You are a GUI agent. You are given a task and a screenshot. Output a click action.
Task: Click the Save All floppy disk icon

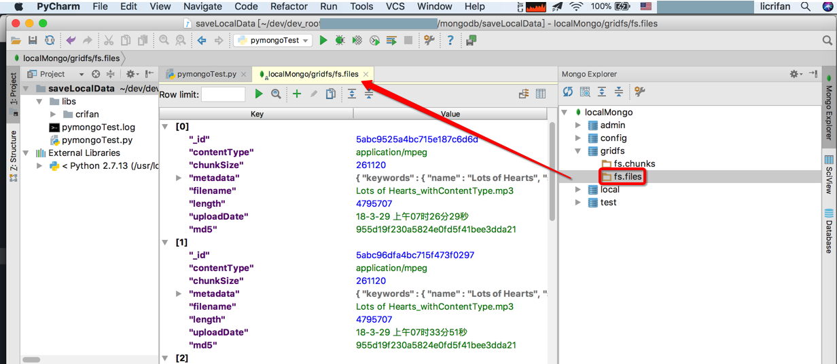pos(33,41)
